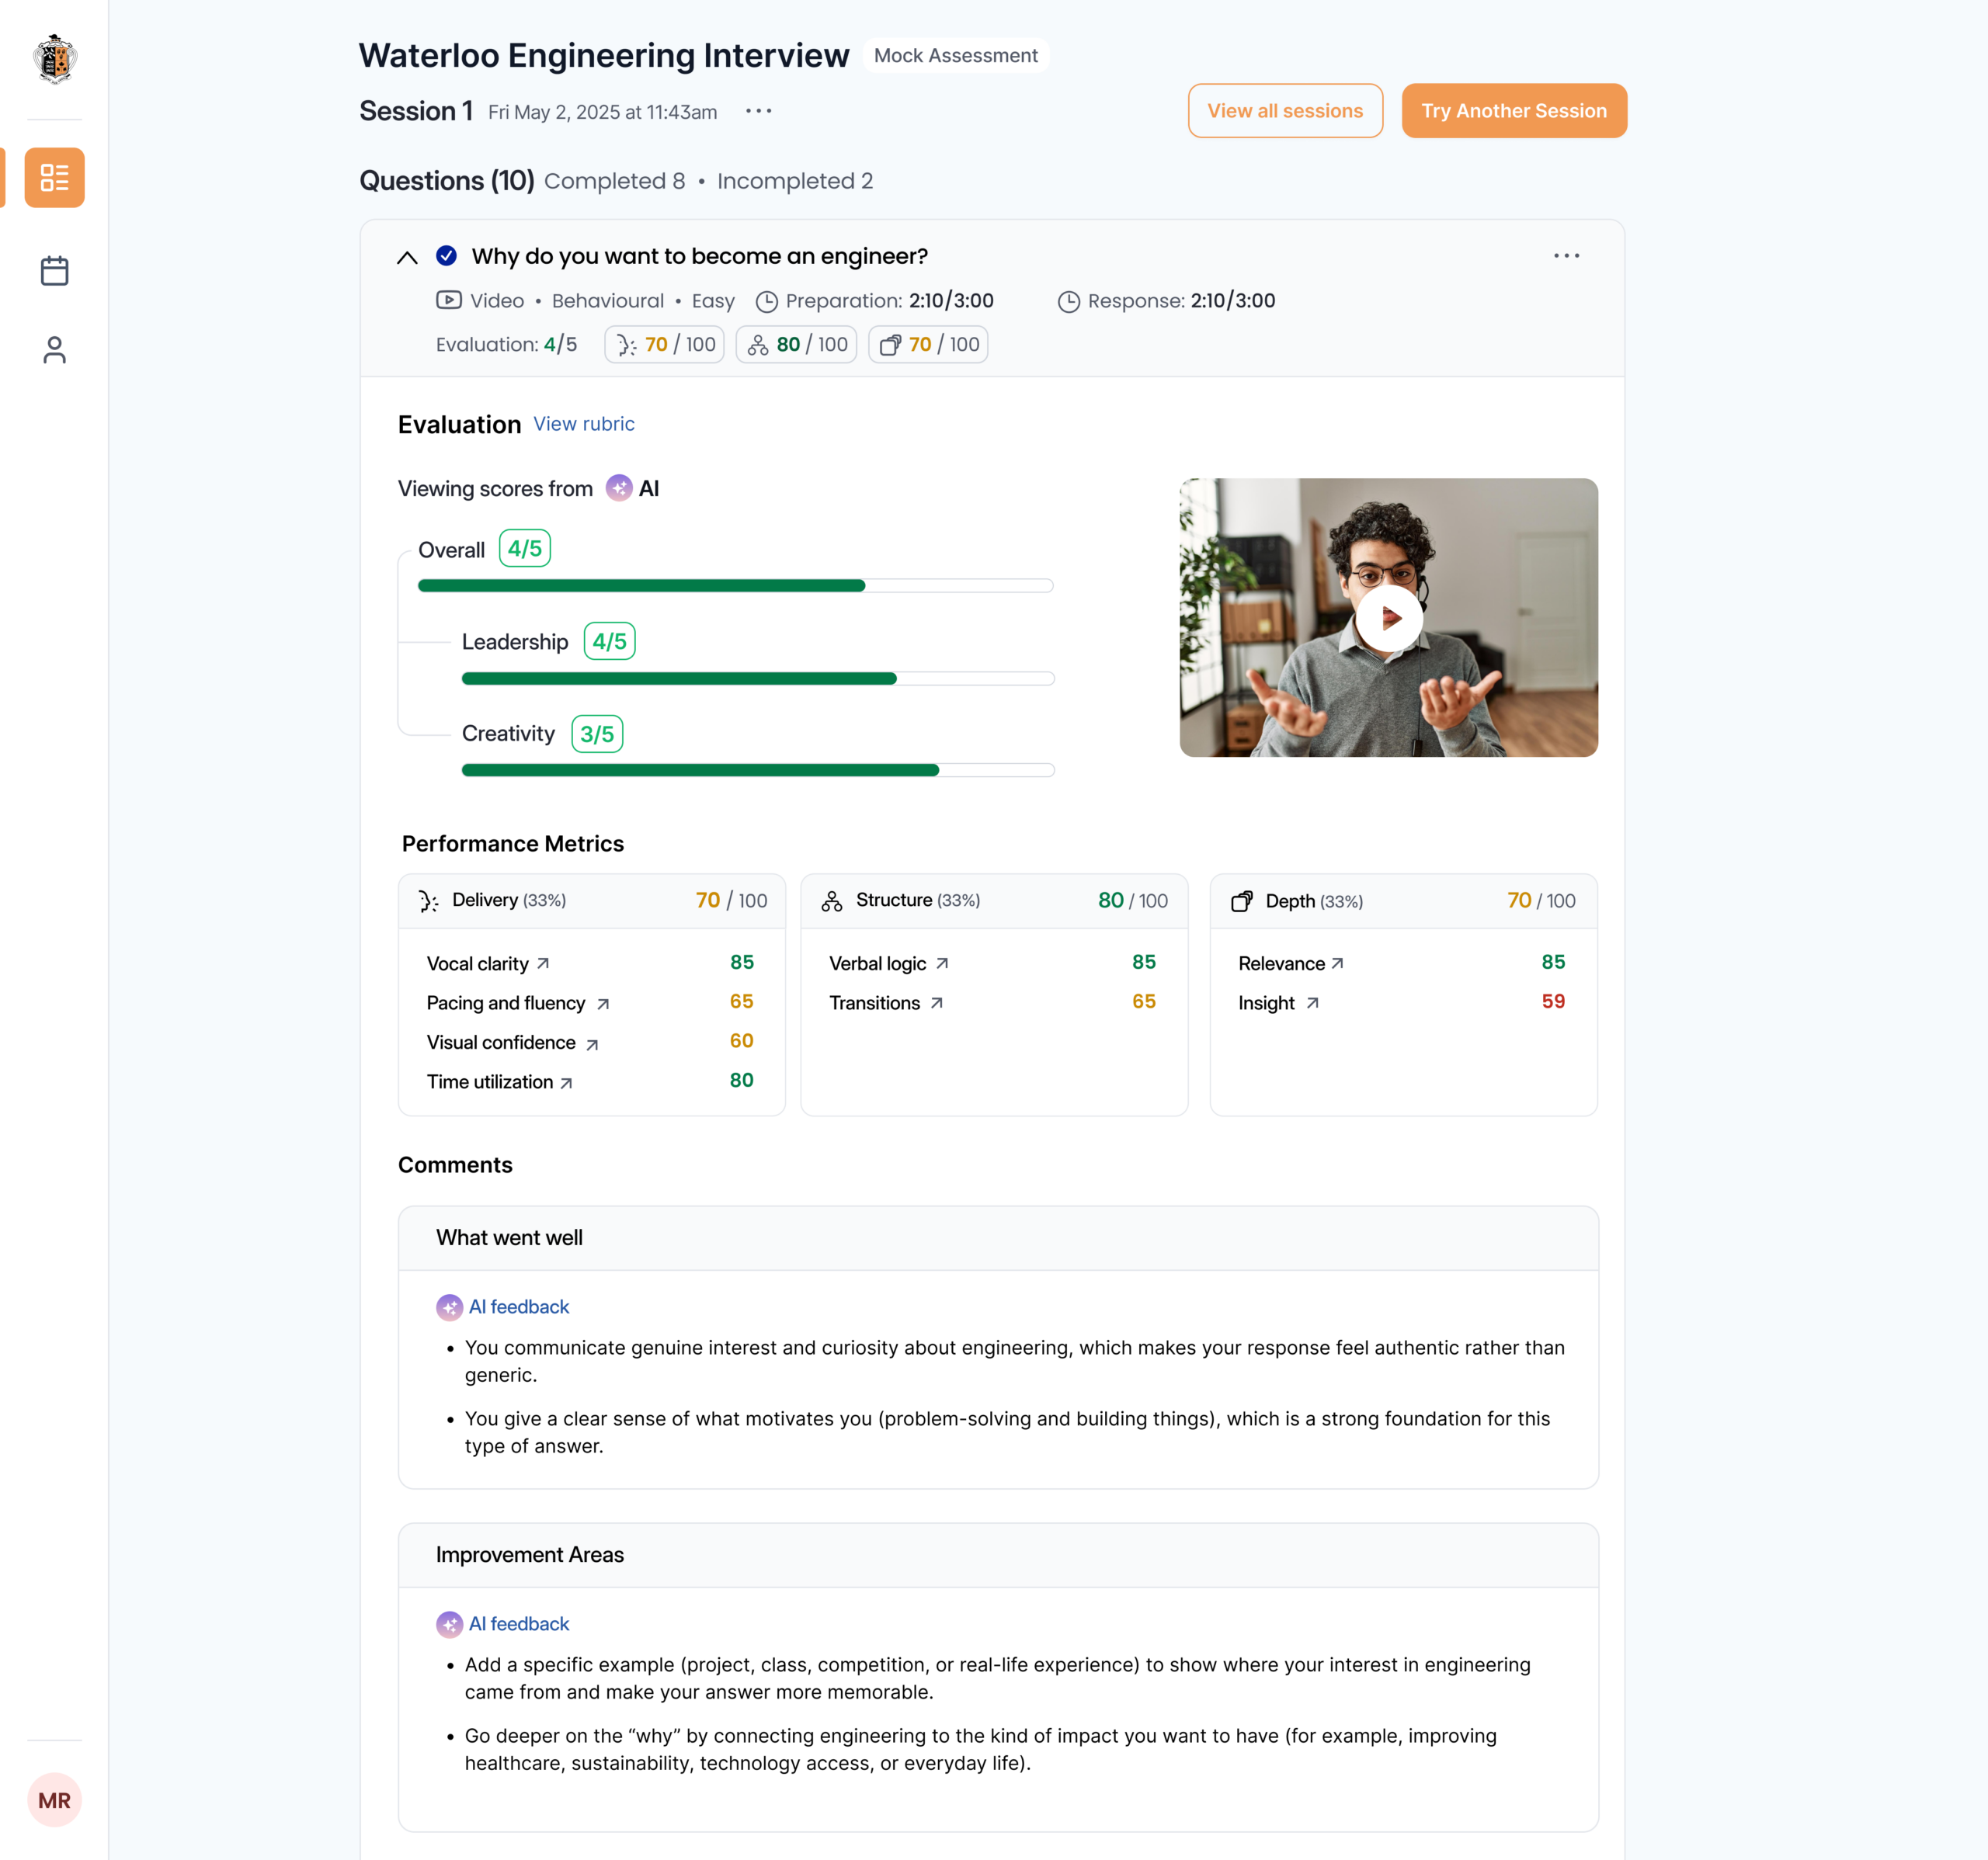
Task: Click the completion checkmark on the question
Action: (447, 256)
